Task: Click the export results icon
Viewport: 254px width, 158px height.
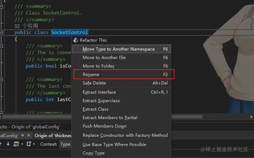Action: click(x=29, y=144)
